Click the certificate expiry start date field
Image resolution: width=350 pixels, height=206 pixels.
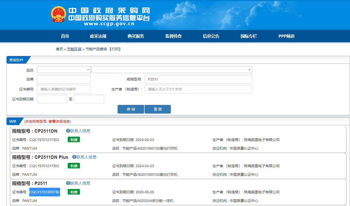pos(52,99)
